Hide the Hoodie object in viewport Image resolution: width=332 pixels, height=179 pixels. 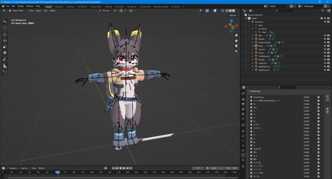click(325, 60)
